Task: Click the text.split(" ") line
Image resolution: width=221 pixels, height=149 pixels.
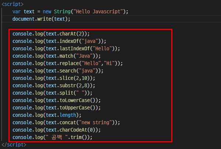Action: tap(52, 93)
